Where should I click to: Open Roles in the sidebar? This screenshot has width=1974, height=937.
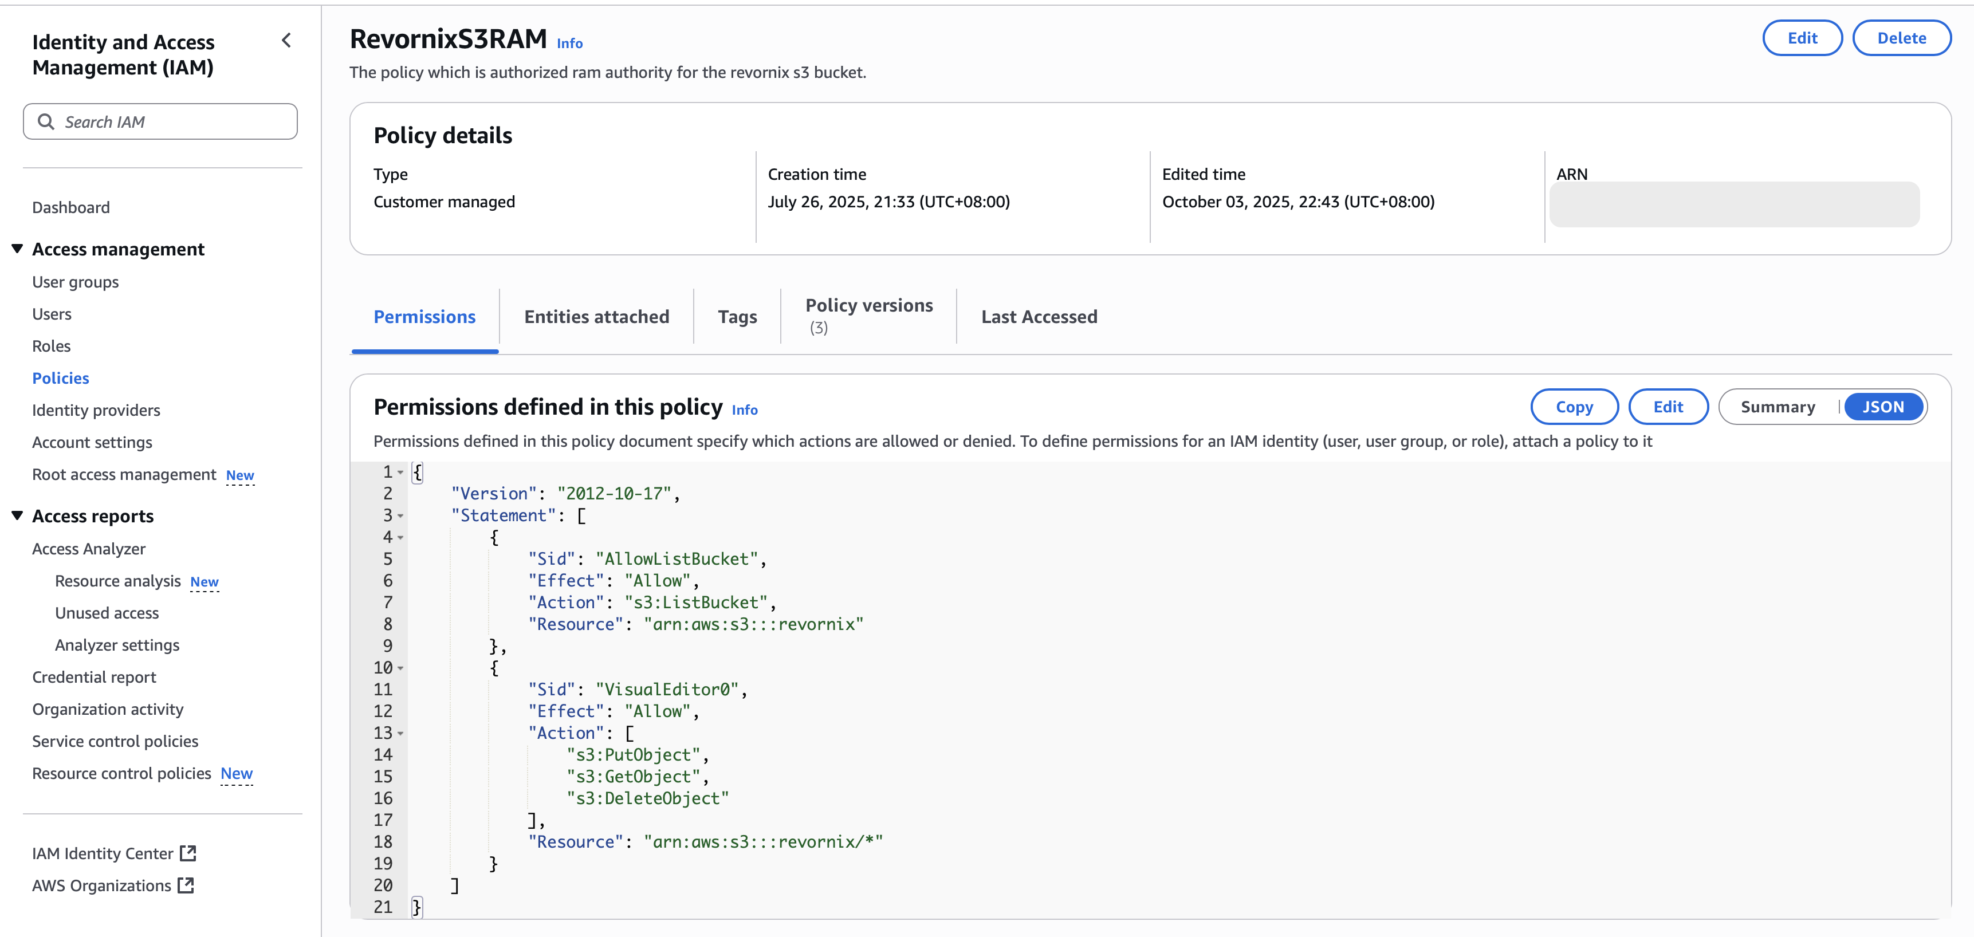52,345
